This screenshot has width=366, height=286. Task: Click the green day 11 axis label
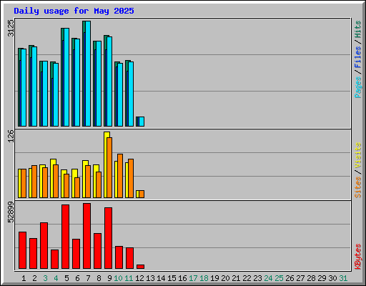point(129,278)
